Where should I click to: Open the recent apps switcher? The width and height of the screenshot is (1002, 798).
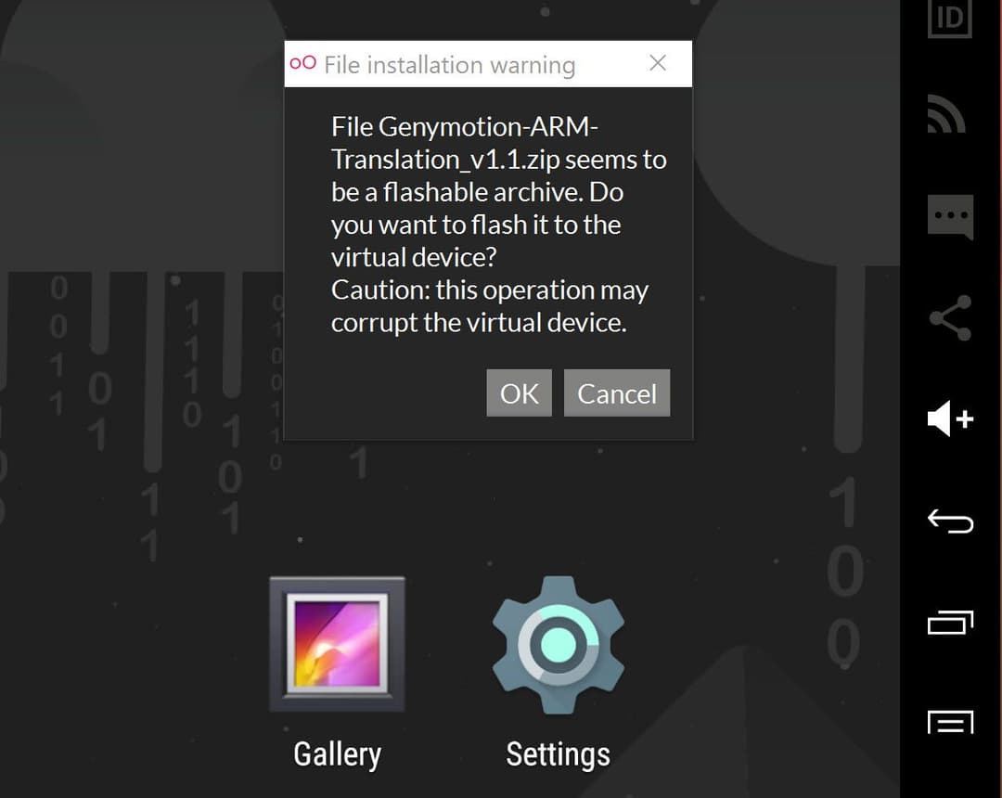(950, 624)
